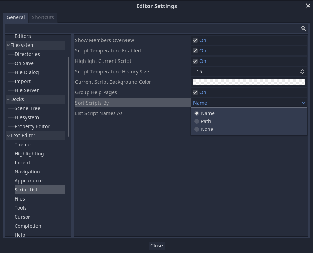Uncheck Highlight Current Script
The image size is (313, 253).
[x=195, y=61]
